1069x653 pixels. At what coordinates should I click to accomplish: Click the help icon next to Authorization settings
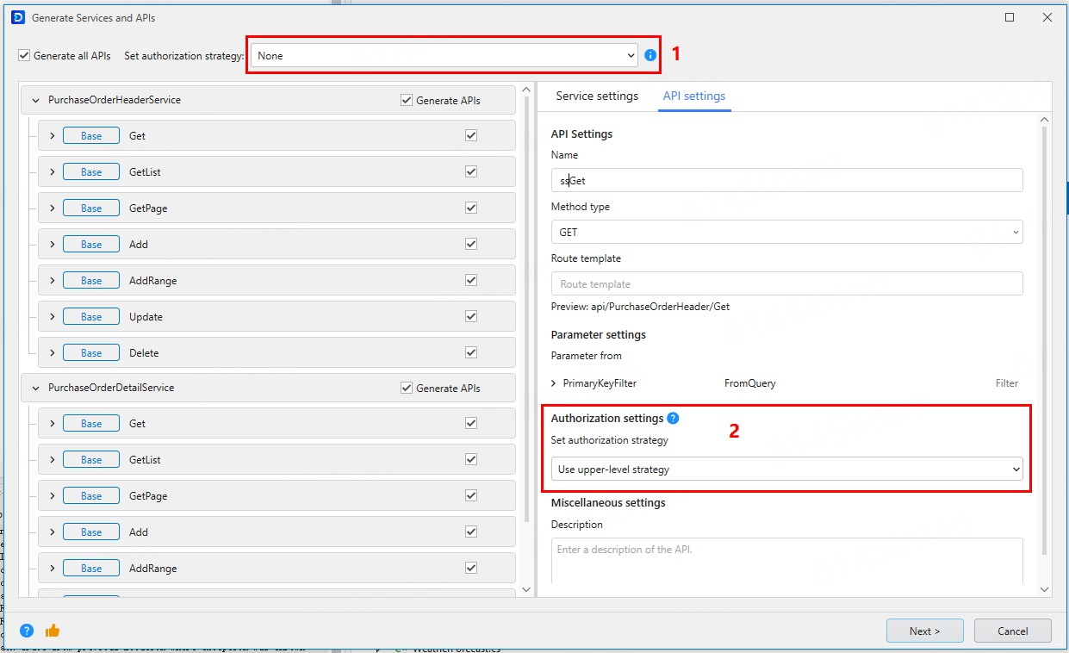[x=673, y=419]
